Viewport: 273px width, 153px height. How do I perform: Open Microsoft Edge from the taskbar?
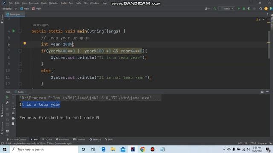pos(103,149)
